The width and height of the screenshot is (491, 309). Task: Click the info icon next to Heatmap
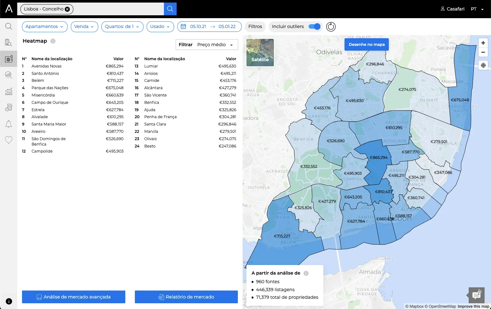(53, 41)
